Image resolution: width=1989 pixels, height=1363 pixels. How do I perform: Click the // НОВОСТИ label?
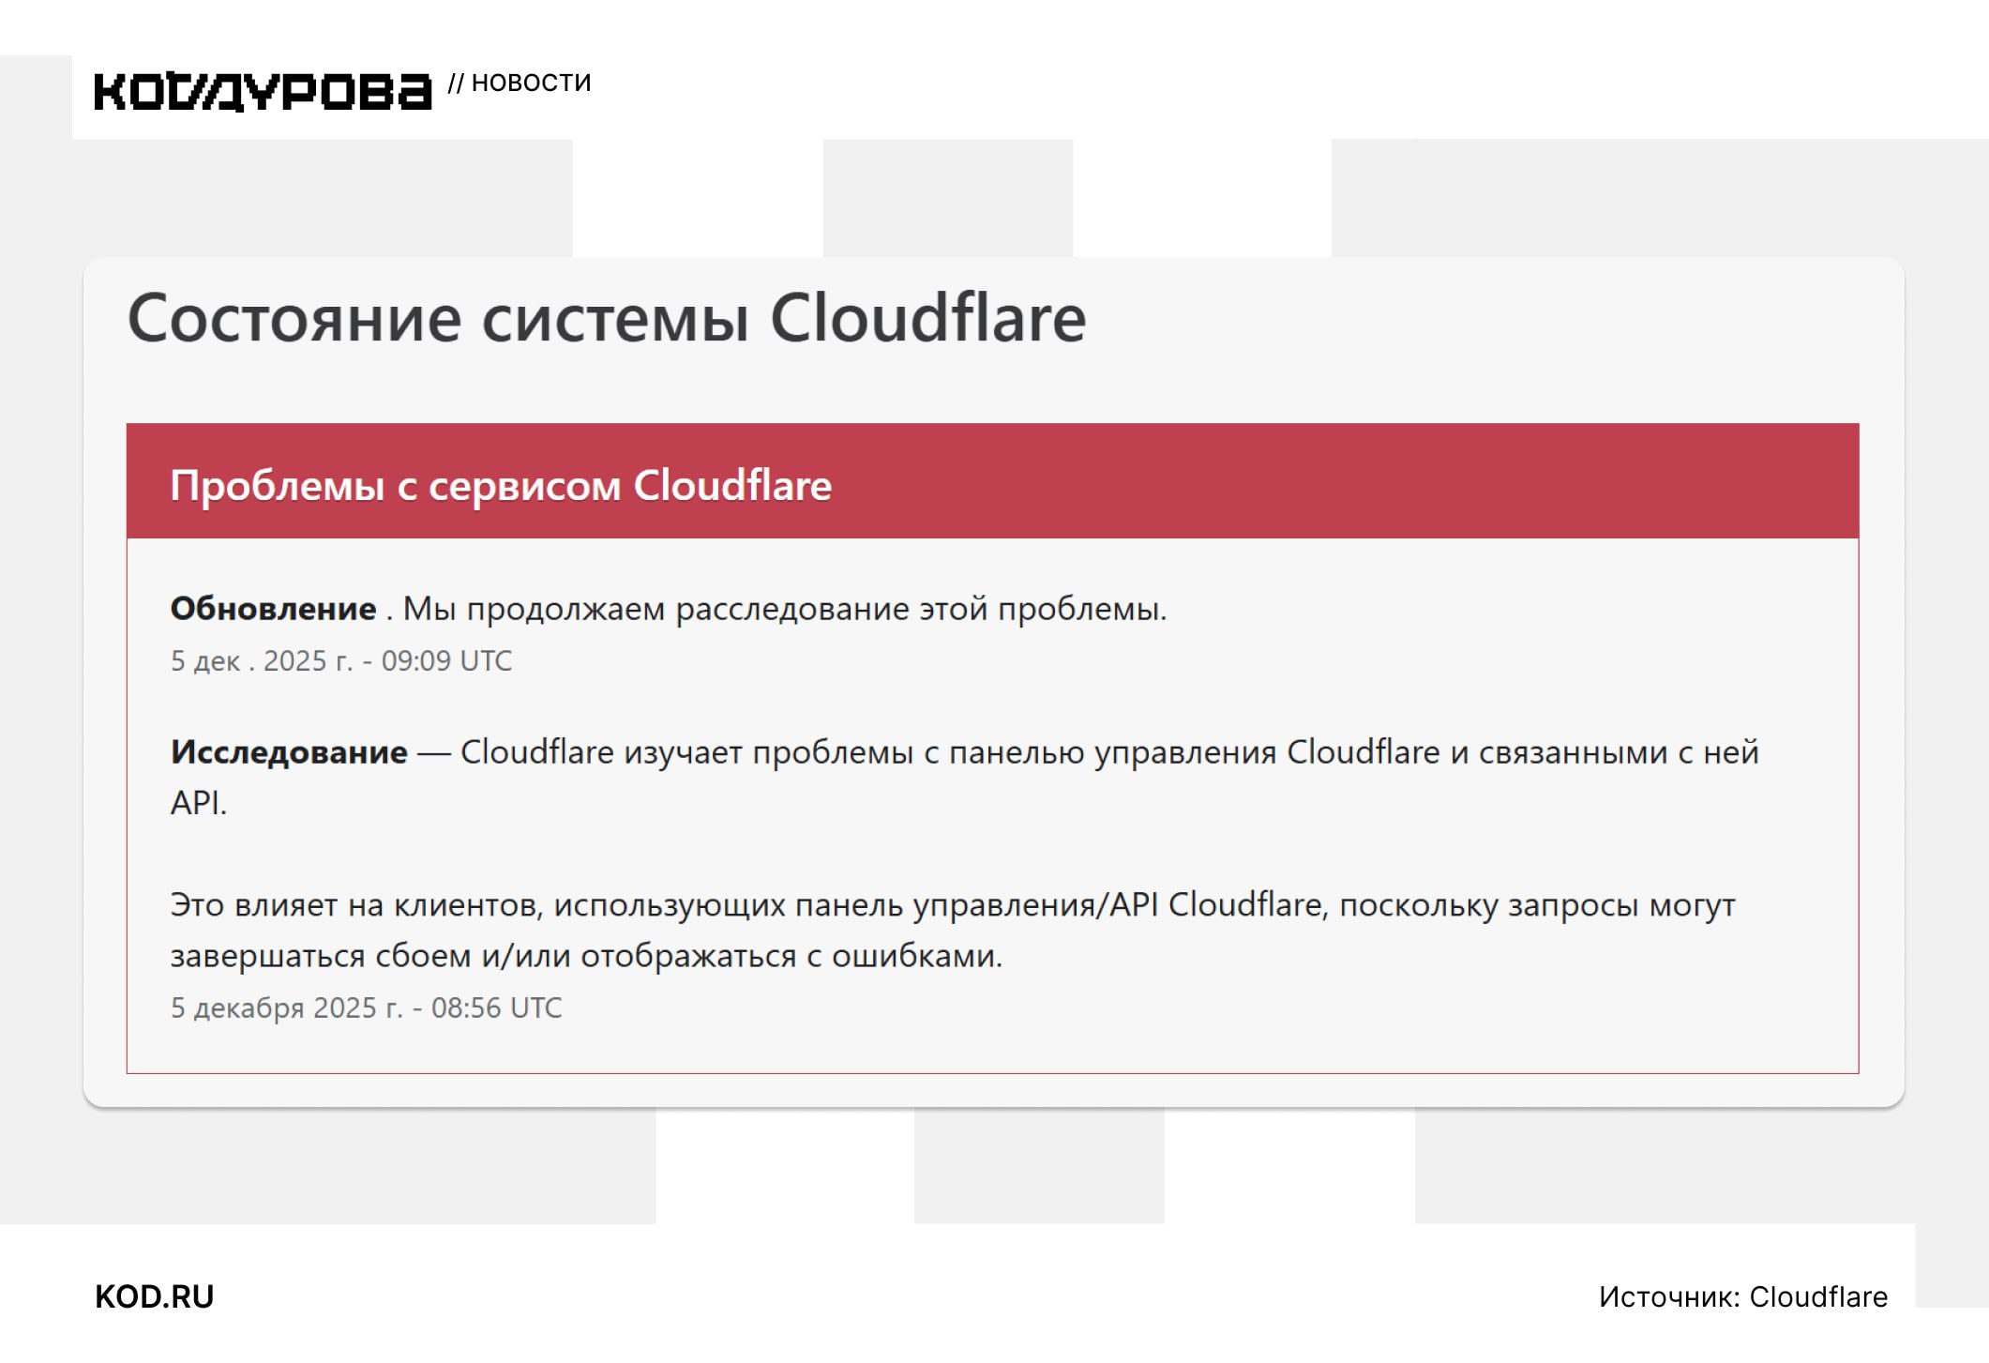click(520, 83)
